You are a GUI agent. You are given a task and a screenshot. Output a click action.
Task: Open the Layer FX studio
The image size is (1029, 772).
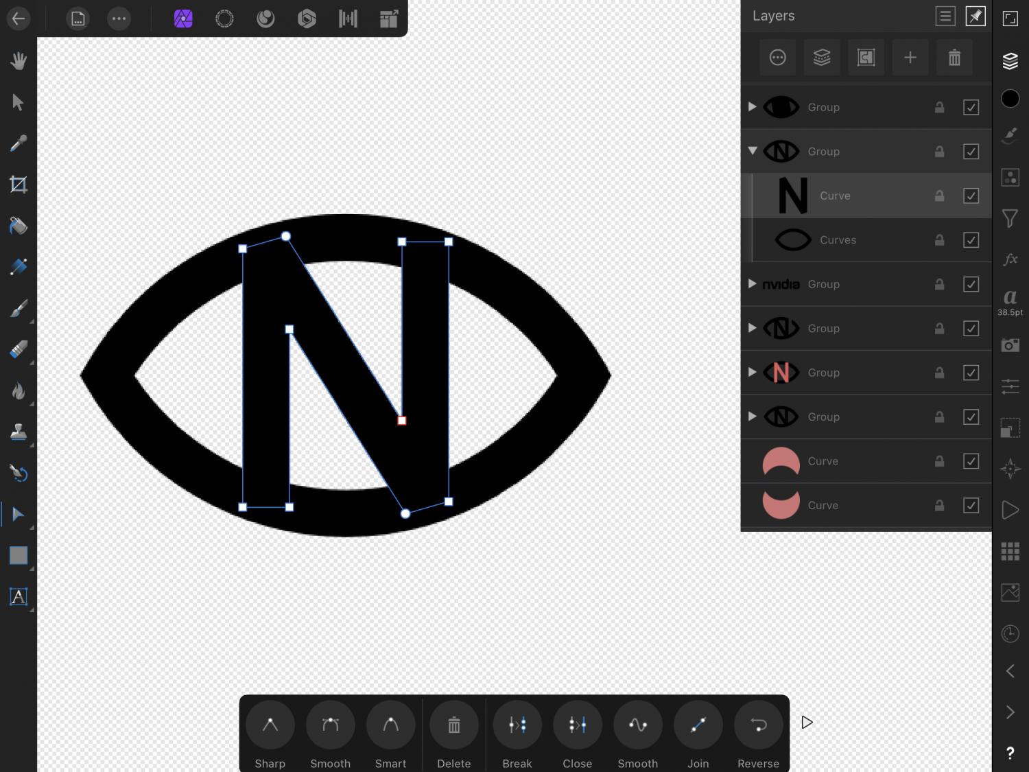click(x=1010, y=259)
